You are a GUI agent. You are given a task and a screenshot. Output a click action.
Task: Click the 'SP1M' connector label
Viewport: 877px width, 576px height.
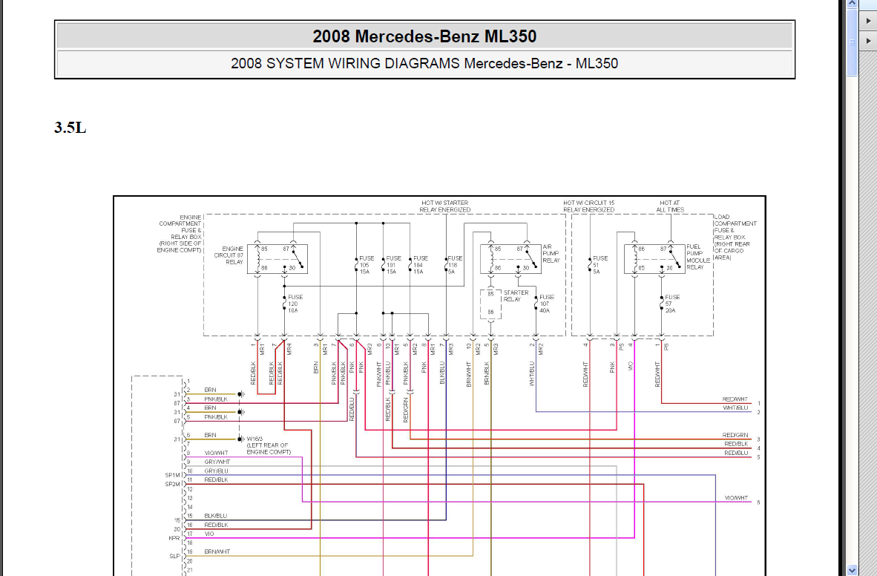click(172, 475)
